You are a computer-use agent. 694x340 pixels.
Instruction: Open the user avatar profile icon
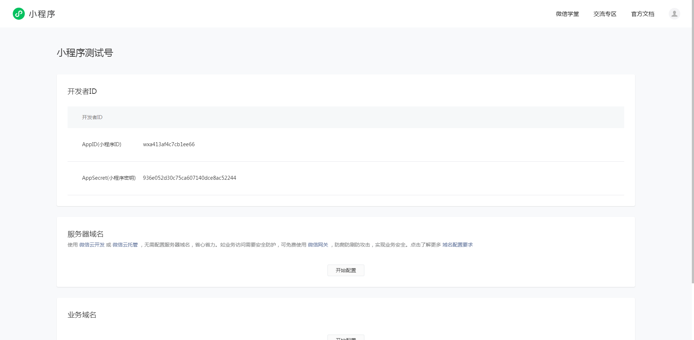674,14
